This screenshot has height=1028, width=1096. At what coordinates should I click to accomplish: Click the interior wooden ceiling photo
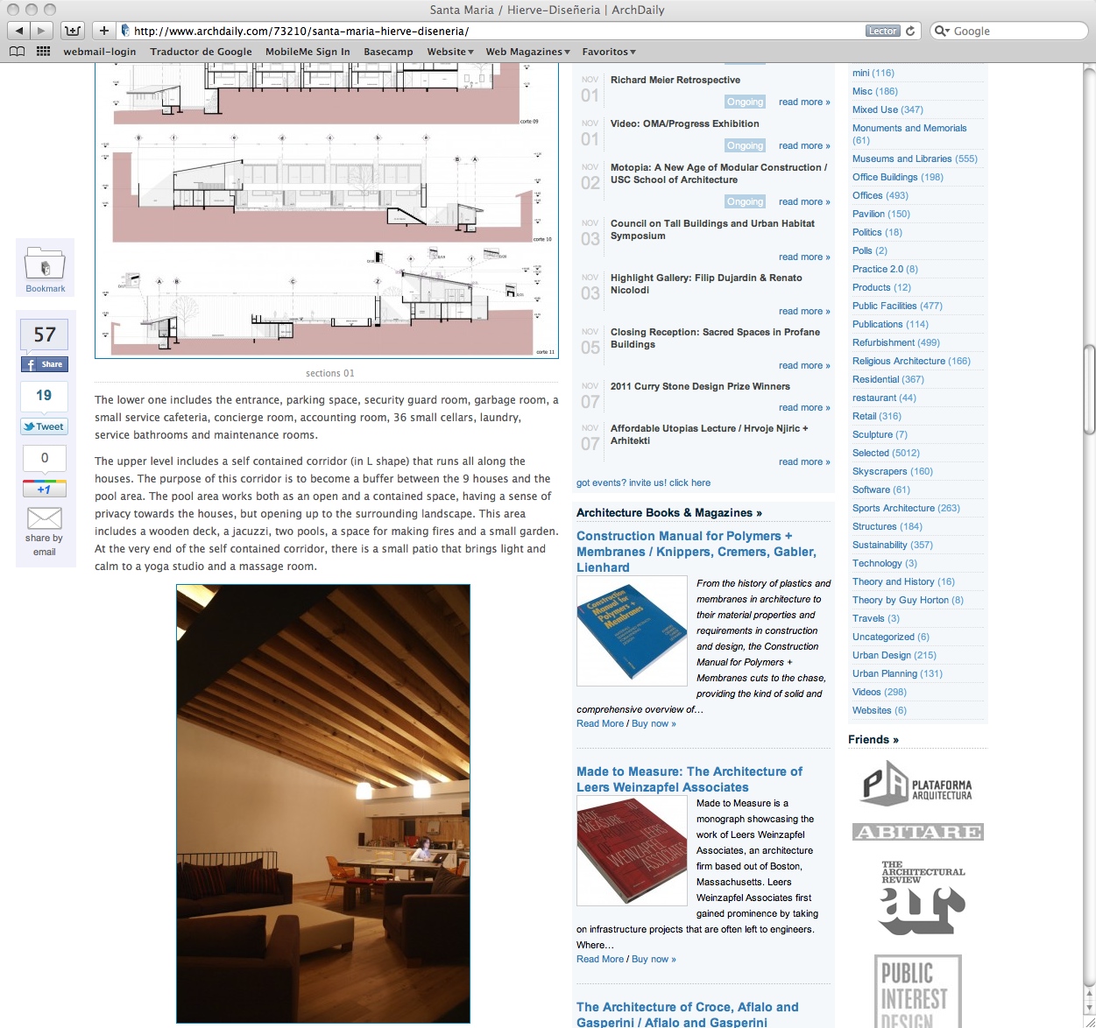click(x=323, y=804)
